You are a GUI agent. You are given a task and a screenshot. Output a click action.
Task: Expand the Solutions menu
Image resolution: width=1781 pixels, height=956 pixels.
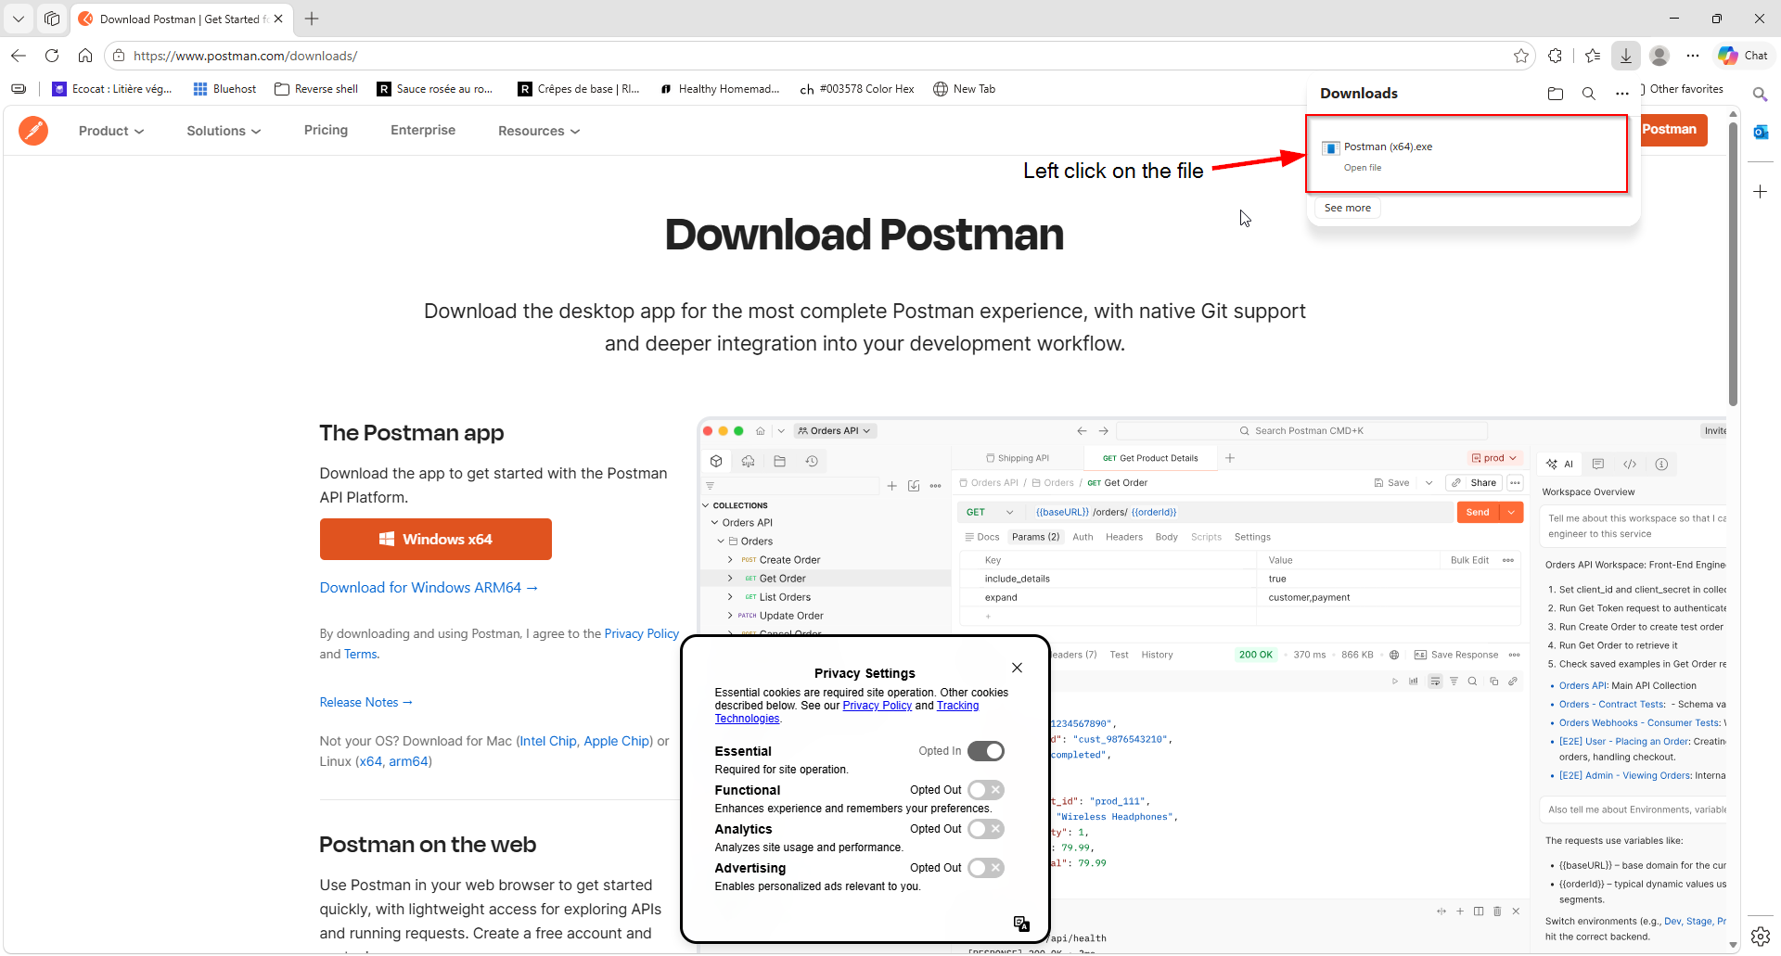click(224, 131)
